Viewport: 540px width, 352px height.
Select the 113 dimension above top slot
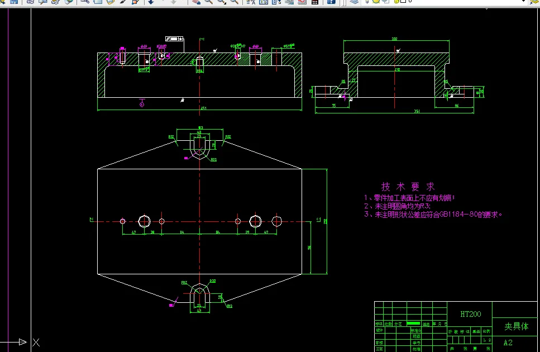[x=200, y=128]
